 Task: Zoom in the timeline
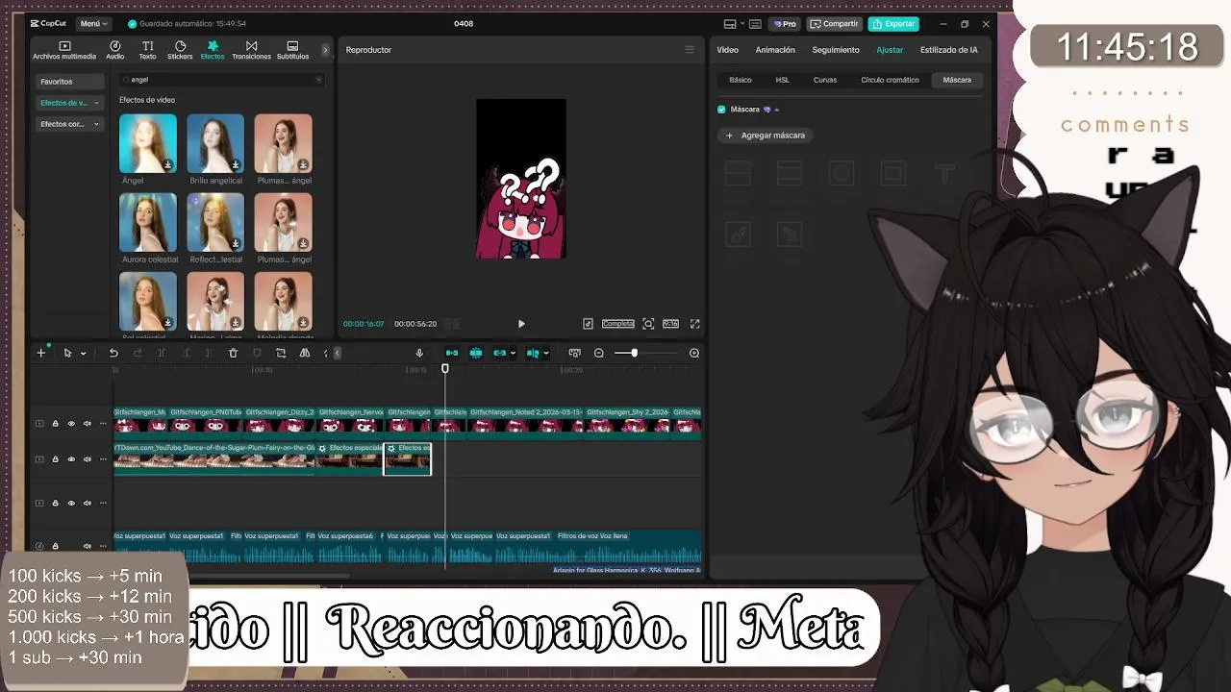(694, 353)
